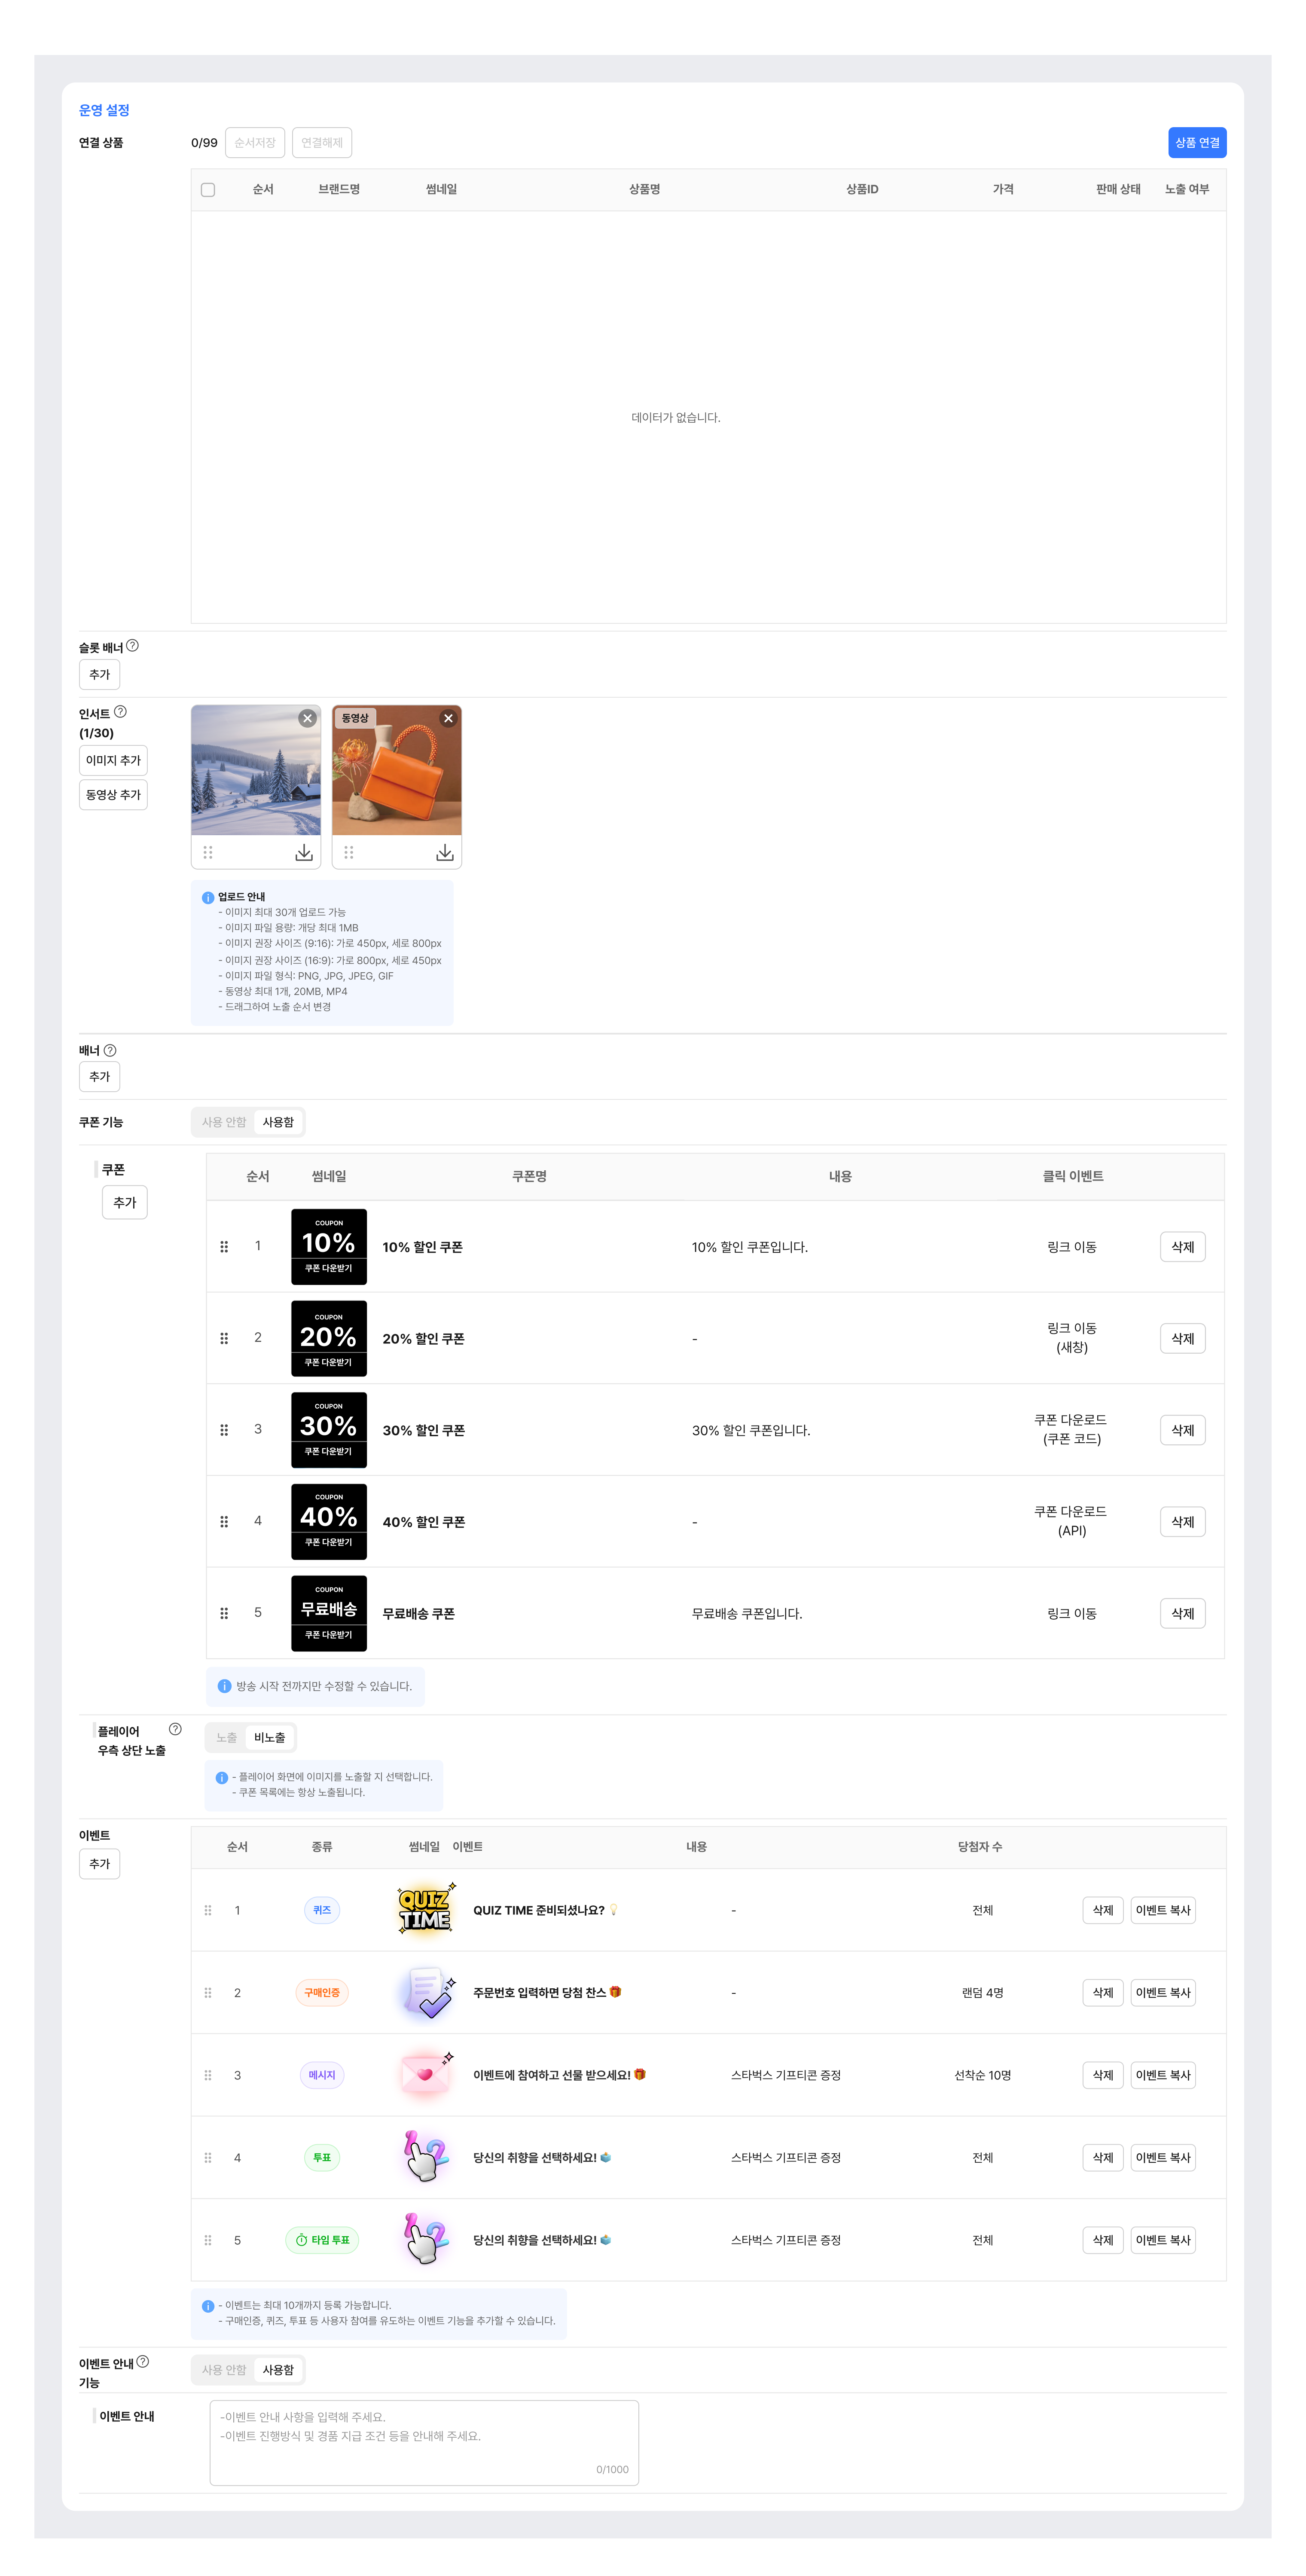Download the snowy landscape insert image

tap(304, 852)
